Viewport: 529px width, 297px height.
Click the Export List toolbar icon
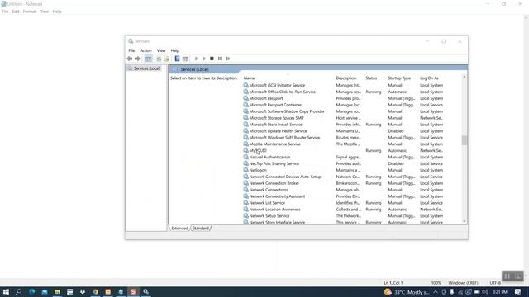167,59
